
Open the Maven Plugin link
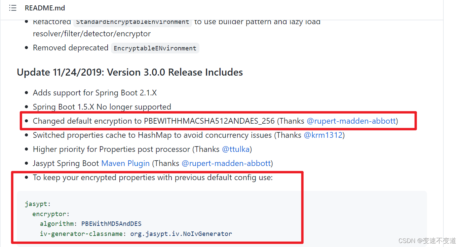click(125, 163)
